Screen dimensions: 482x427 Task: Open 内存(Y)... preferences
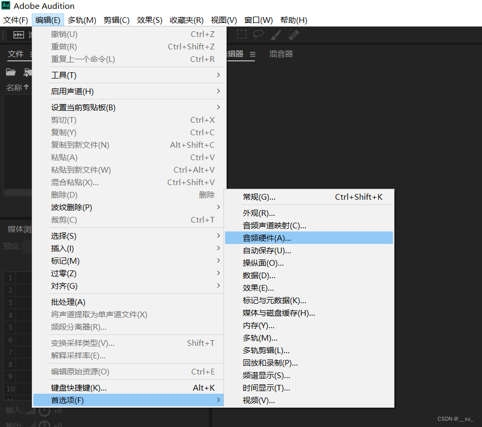click(x=309, y=326)
